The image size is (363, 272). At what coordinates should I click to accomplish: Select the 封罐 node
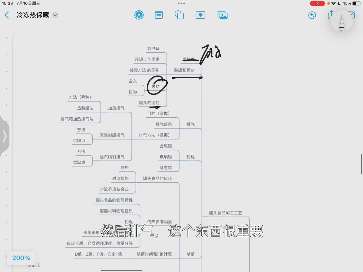tap(191, 157)
